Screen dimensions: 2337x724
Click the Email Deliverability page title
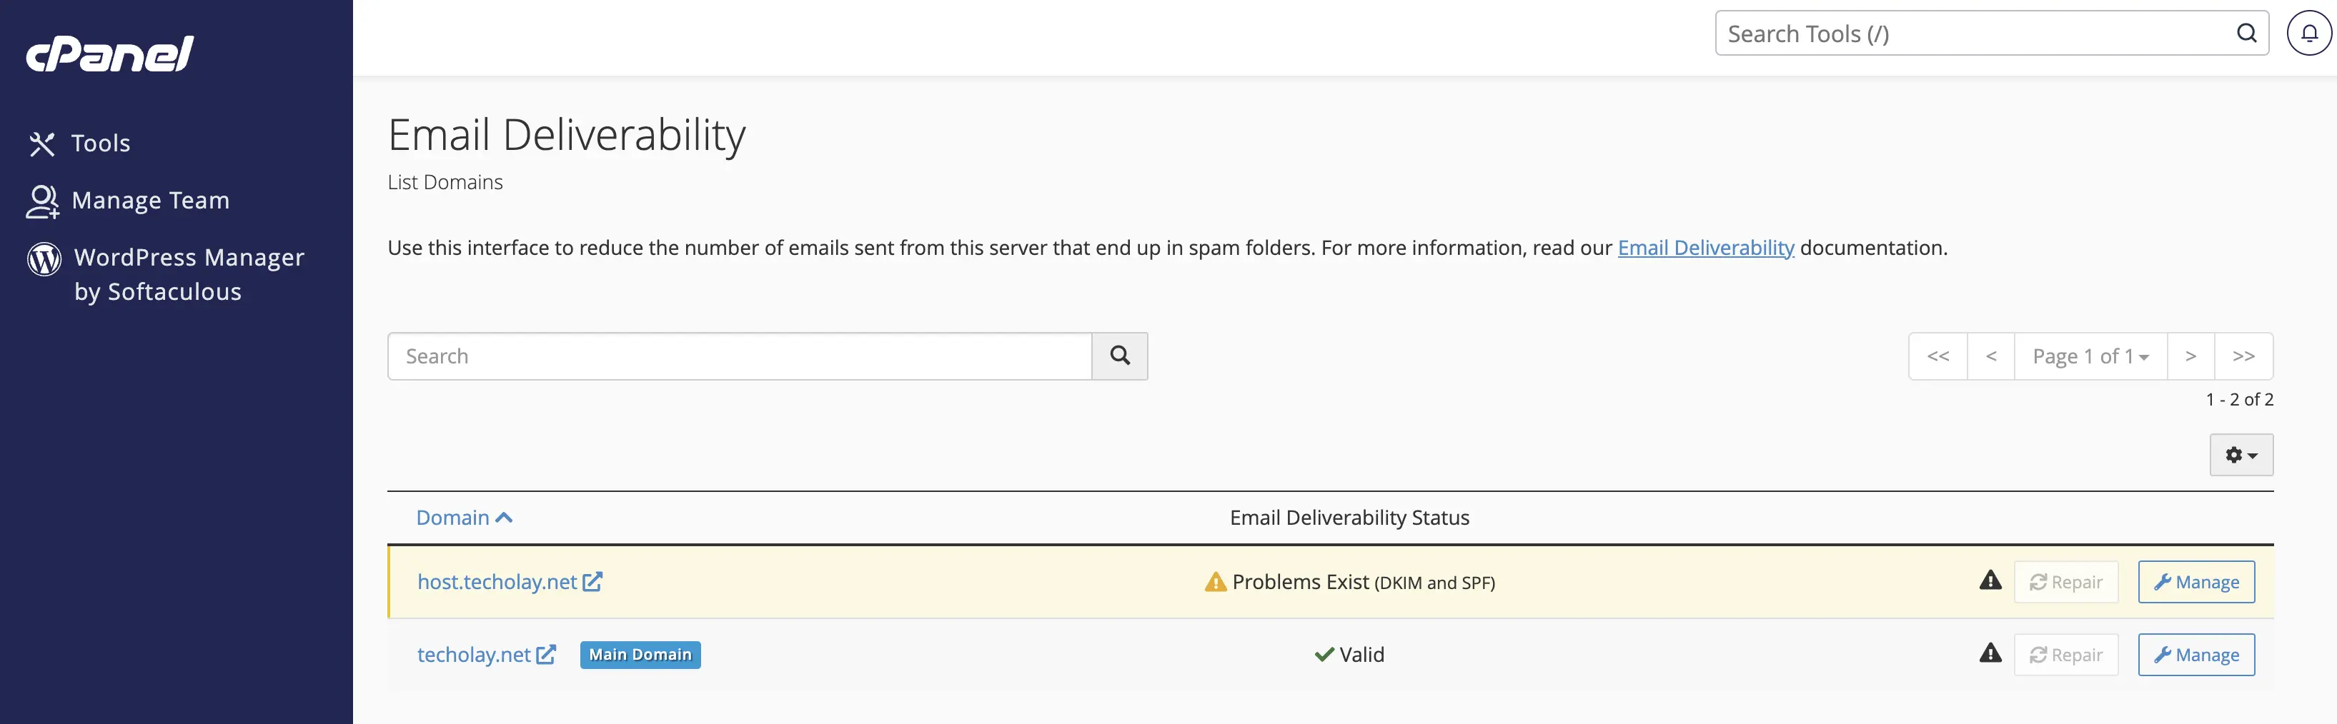click(x=566, y=135)
